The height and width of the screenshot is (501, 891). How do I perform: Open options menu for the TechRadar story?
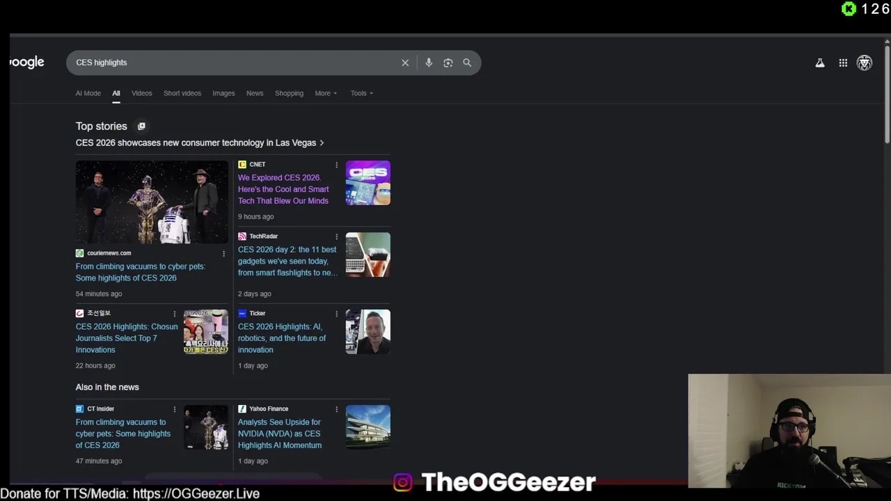click(337, 237)
